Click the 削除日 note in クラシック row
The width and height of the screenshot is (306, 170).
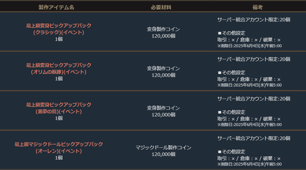point(249,46)
